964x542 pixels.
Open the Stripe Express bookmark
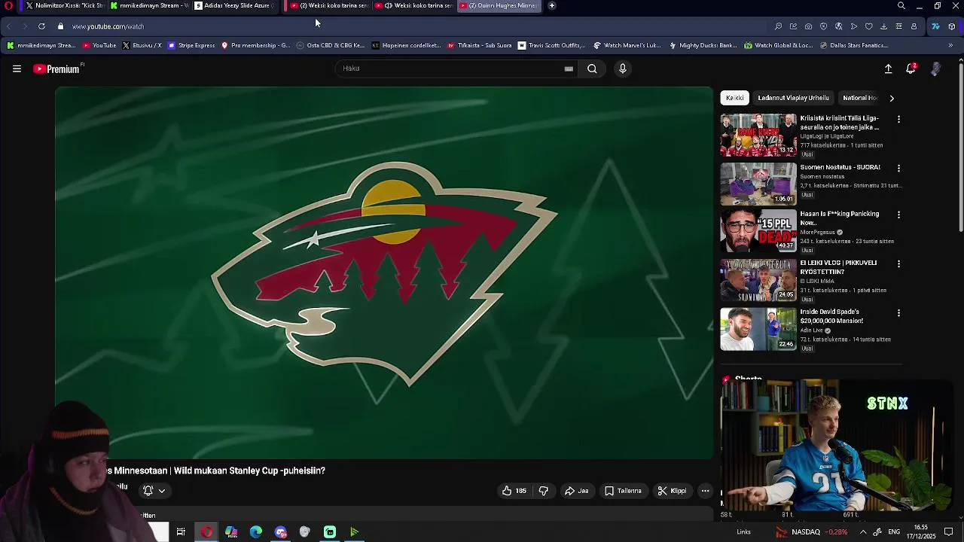tap(191, 45)
